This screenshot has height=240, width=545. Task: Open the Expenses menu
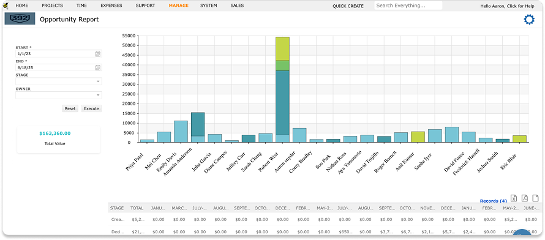[x=111, y=6]
